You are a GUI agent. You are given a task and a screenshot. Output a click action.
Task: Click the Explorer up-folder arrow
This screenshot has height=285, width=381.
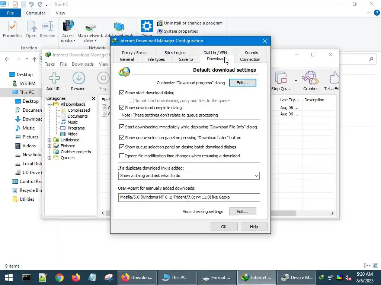(35, 59)
